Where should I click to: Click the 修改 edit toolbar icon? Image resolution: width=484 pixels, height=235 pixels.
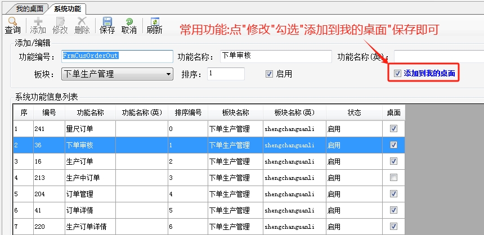(x=60, y=25)
